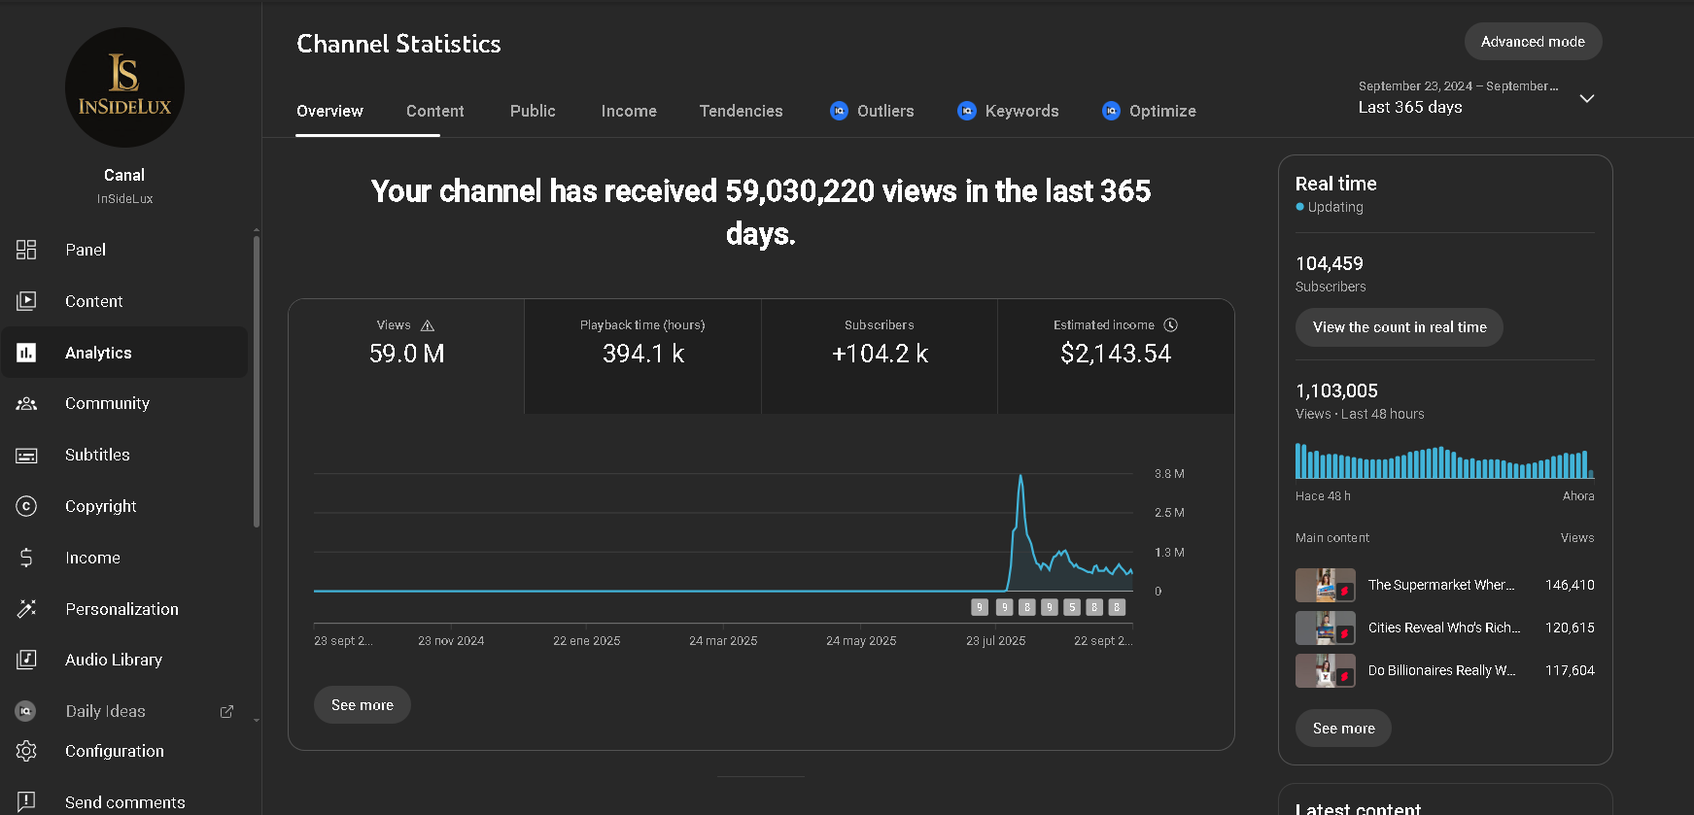Click the Income dollar sign icon
1694x815 pixels.
26,558
